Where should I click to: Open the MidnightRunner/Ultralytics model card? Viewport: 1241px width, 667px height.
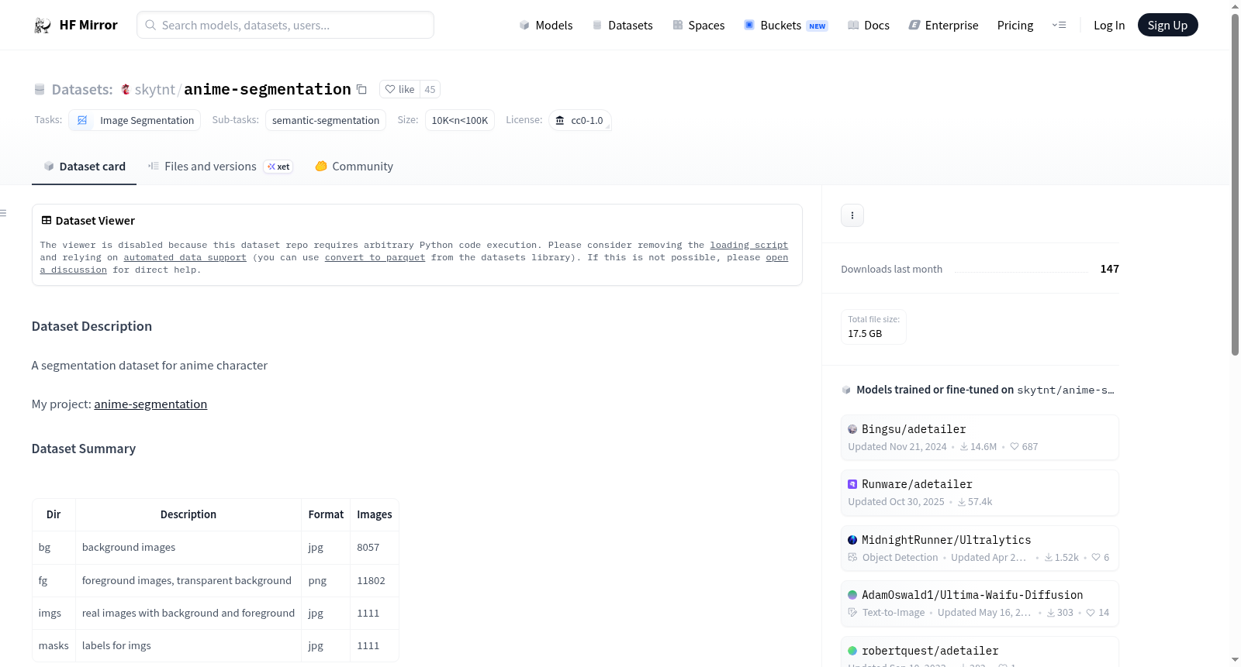coord(980,548)
